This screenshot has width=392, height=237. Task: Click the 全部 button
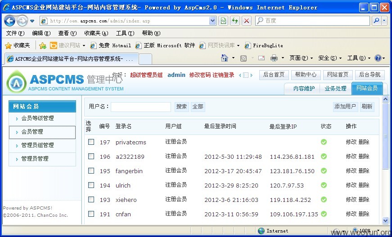(198, 107)
